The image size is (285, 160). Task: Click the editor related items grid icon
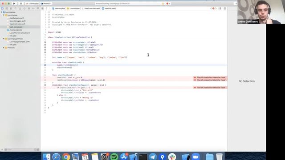click(42, 8)
